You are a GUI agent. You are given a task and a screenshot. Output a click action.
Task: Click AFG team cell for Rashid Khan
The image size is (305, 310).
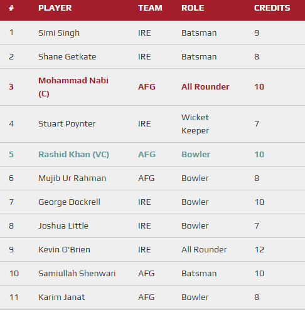tap(147, 155)
